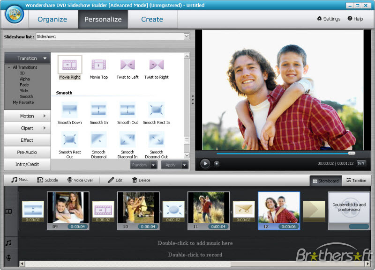Select the Movie Right transition before slide 10

[103, 211]
